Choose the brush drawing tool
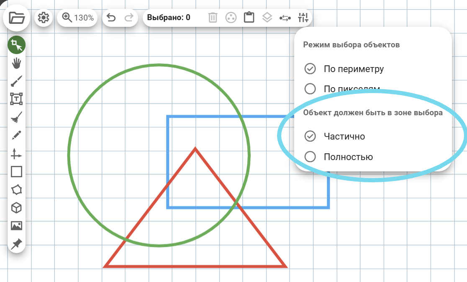 [17, 81]
